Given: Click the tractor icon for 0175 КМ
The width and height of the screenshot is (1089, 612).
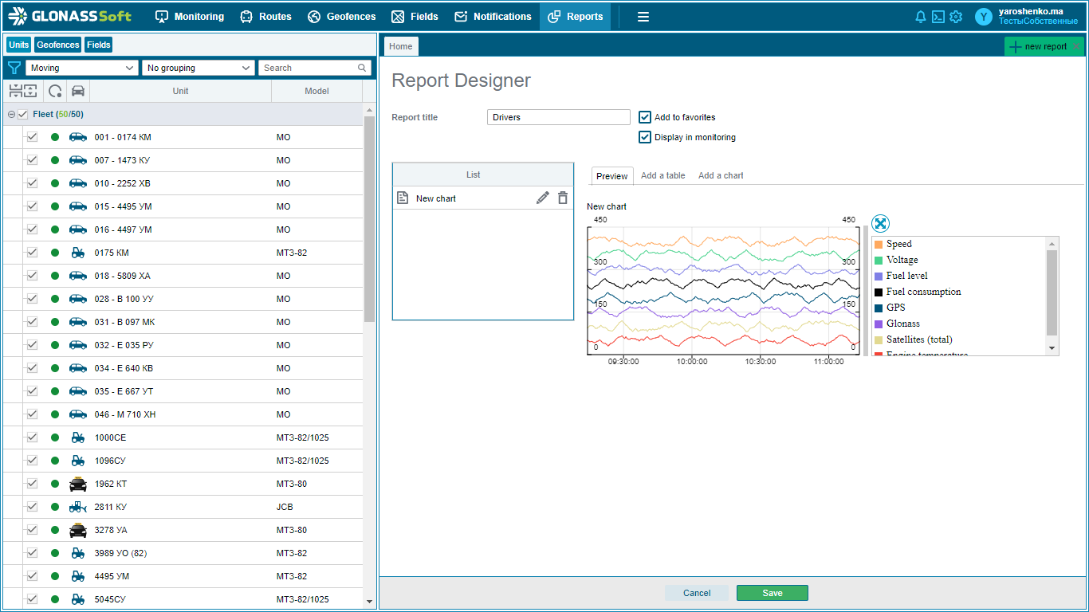Looking at the screenshot, I should (x=77, y=253).
